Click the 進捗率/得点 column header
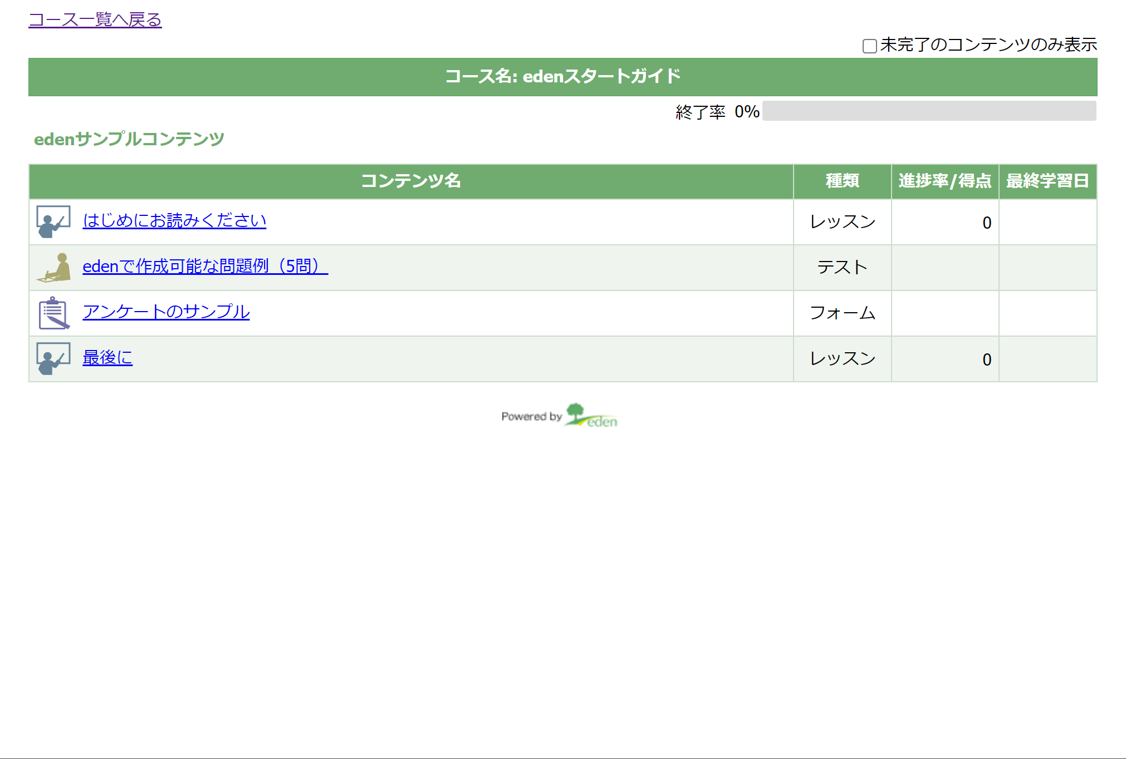Image resolution: width=1126 pixels, height=759 pixels. pyautogui.click(x=945, y=181)
